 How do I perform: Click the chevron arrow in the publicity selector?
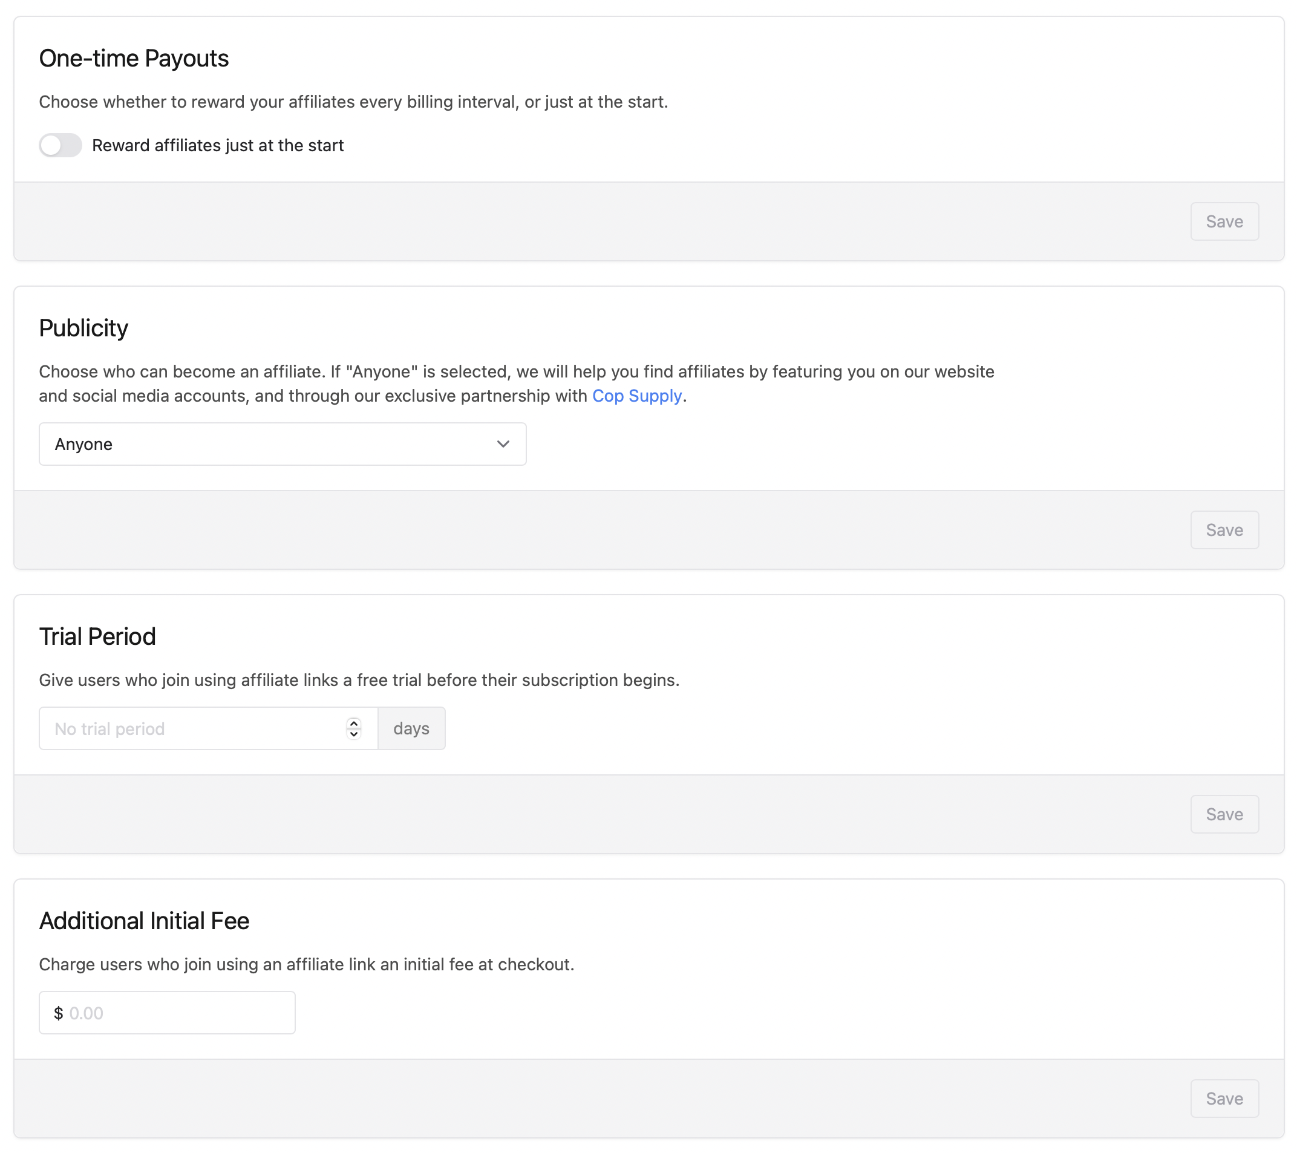coord(503,444)
